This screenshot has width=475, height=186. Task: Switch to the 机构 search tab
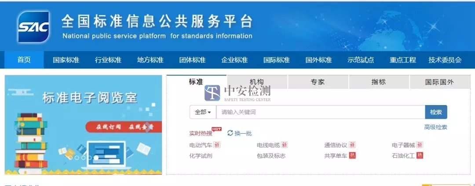coord(256,82)
